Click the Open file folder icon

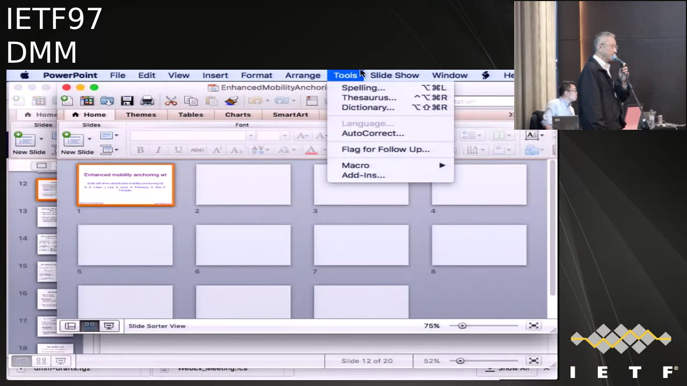[x=107, y=100]
